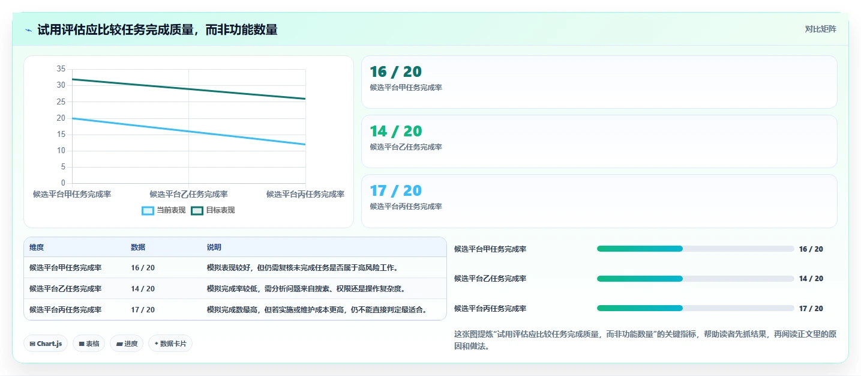The height and width of the screenshot is (376, 861).
Task: Click the description starting 模拟表现较好
Action: click(303, 268)
